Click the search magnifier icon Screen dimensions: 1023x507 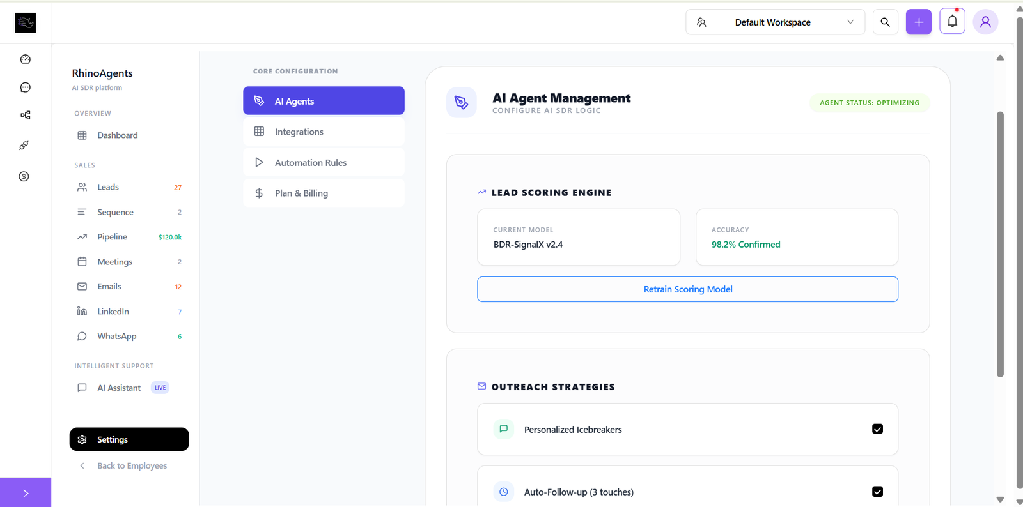[x=886, y=22]
